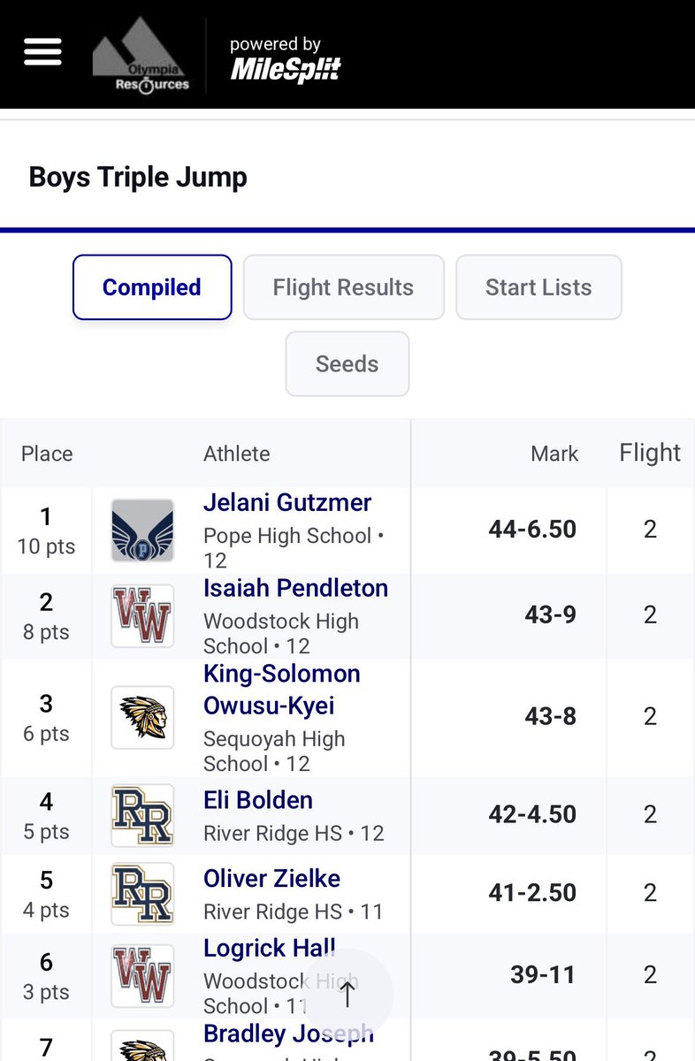Open Jelani Gutzmer athlete profile
The height and width of the screenshot is (1061, 695).
coord(287,503)
